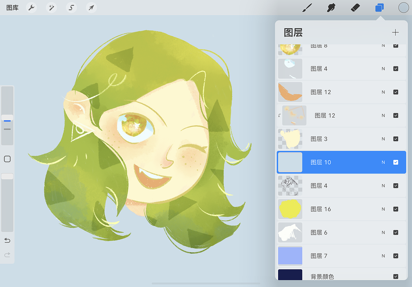The height and width of the screenshot is (287, 412).
Task: Toggle visibility of 图层 16
Action: coord(396,209)
